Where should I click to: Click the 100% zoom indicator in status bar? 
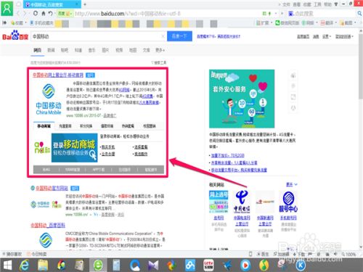pyautogui.click(x=348, y=254)
